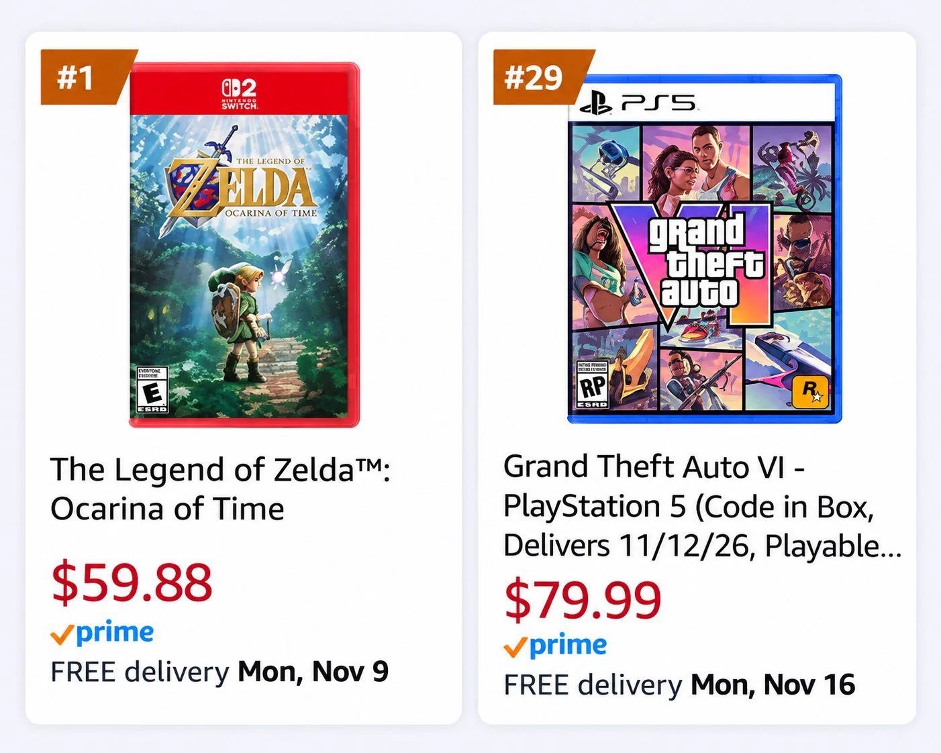This screenshot has width=941, height=753.
Task: Click the ESRB E rating icon on the Zelda box
Action: point(152,390)
